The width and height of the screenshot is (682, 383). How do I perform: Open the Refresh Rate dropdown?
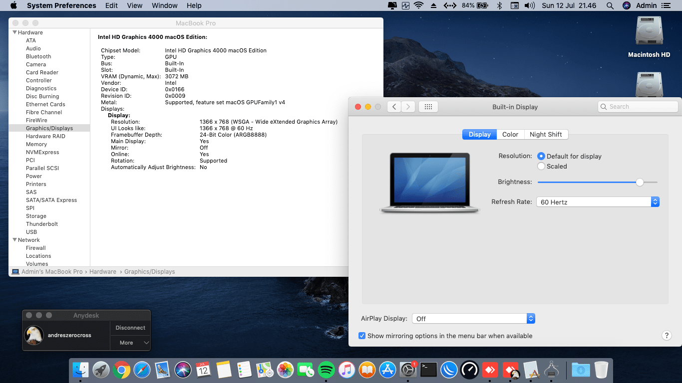[598, 202]
